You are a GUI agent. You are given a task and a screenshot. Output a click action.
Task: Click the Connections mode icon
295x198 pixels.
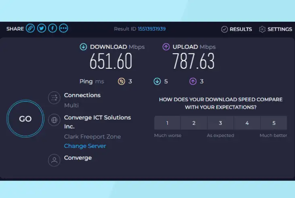[x=54, y=98]
